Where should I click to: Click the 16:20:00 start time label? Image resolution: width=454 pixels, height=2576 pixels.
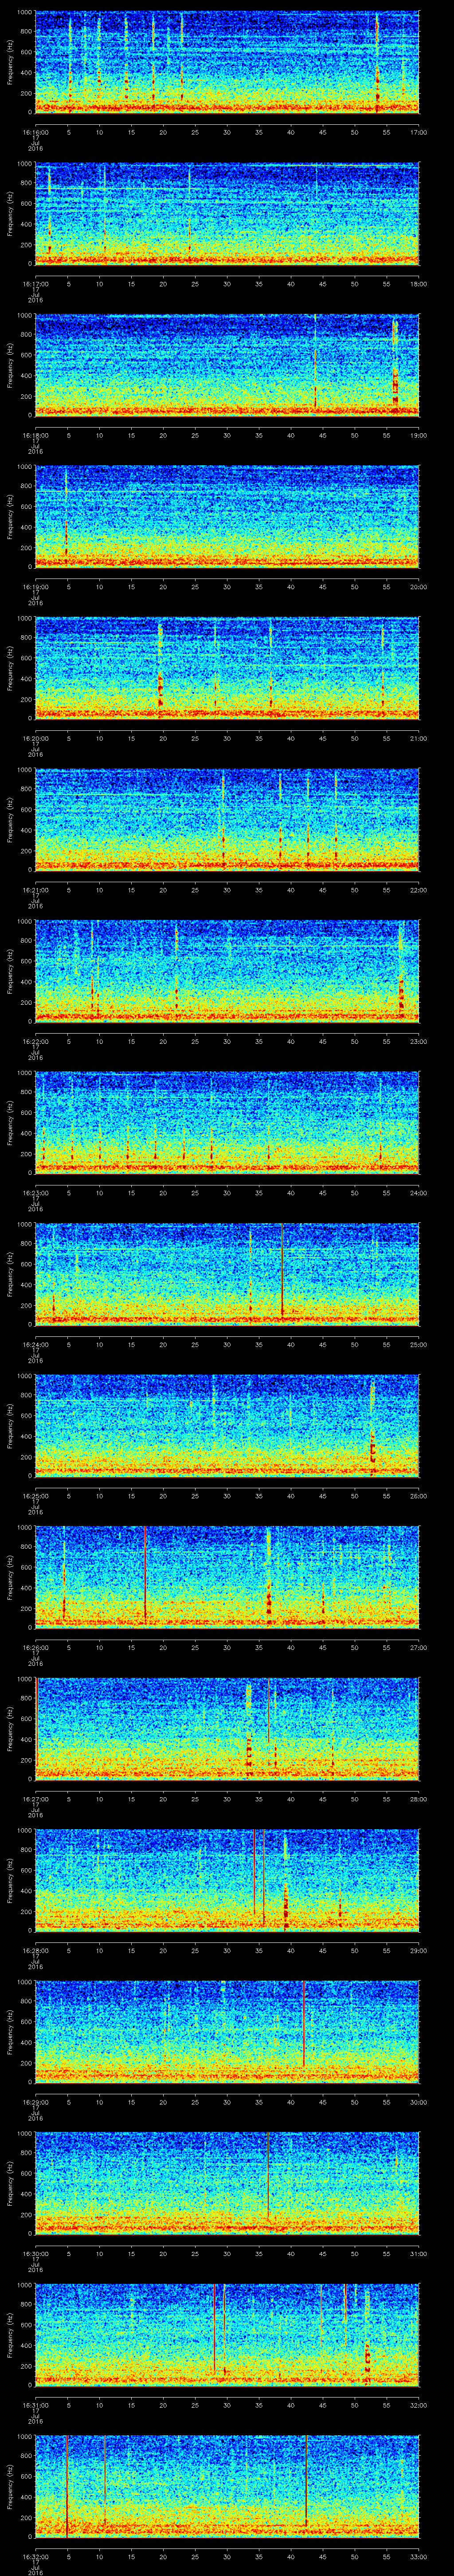pyautogui.click(x=35, y=738)
